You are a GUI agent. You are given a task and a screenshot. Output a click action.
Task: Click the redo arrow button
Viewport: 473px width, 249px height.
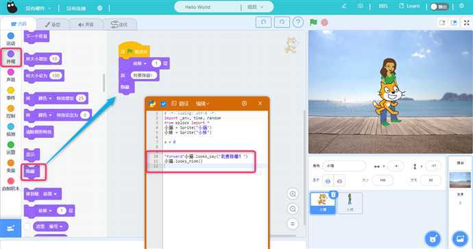coord(282,23)
